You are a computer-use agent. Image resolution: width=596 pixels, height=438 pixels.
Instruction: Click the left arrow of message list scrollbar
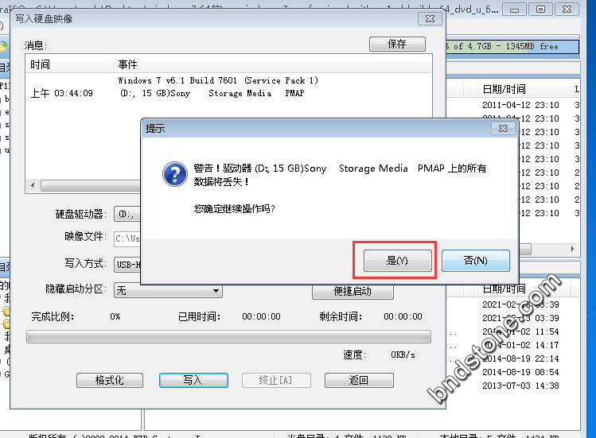pyautogui.click(x=33, y=186)
